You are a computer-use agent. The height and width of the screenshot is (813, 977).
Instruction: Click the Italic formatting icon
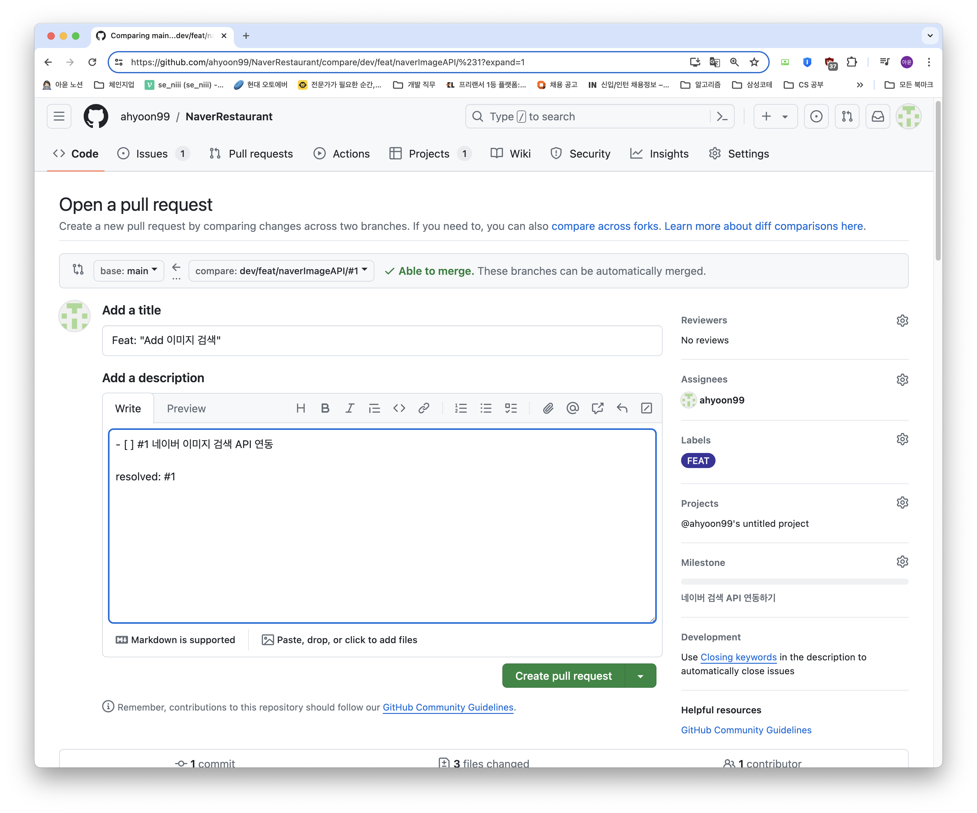[x=349, y=408]
